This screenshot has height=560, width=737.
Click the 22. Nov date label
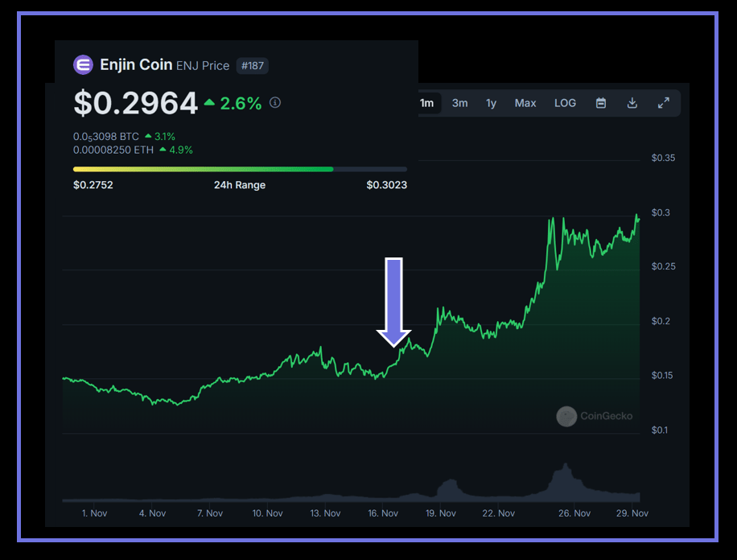pos(499,513)
